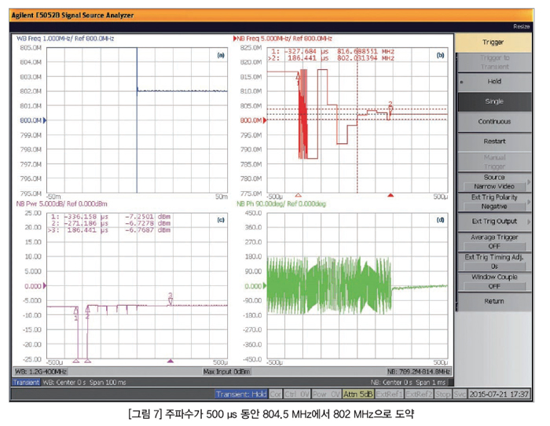Click marker 1 on the NB Freq trace
The image size is (550, 426).
point(298,79)
